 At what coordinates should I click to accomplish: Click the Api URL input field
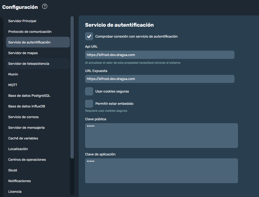pos(160,55)
